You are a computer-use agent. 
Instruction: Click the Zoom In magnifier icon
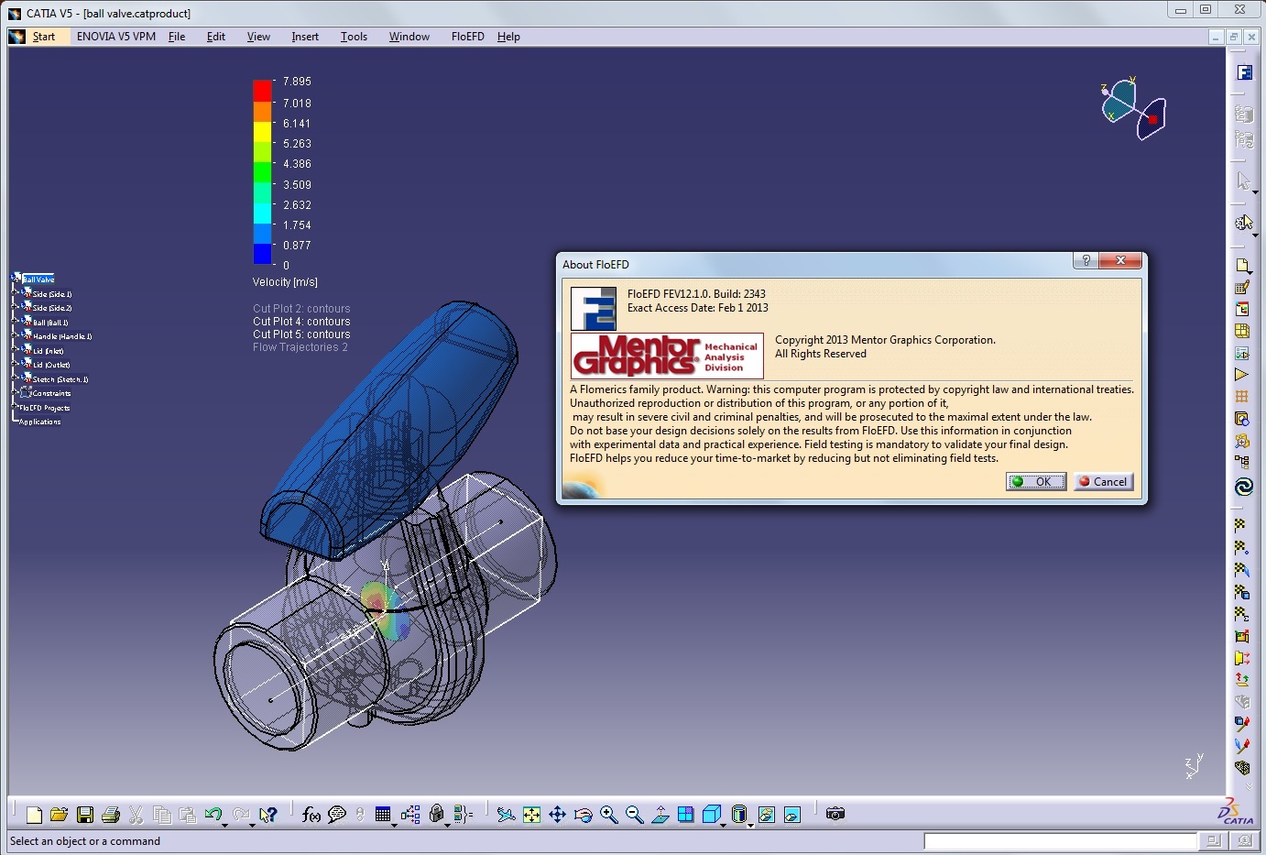(609, 814)
